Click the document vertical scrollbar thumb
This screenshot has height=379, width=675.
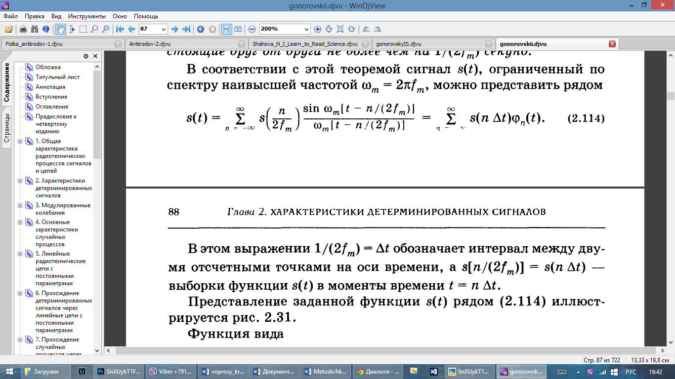[x=671, y=97]
